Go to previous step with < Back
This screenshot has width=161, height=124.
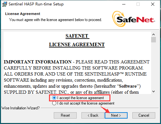(93, 115)
